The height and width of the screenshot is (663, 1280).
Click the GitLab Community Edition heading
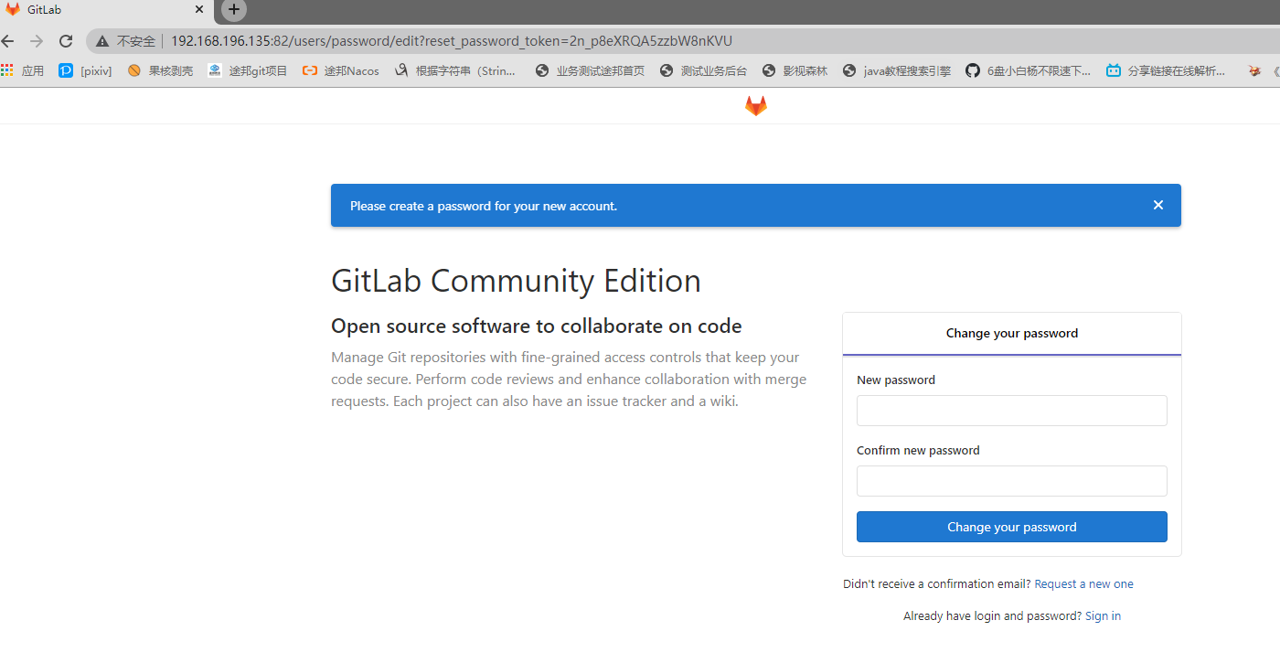[x=516, y=281]
